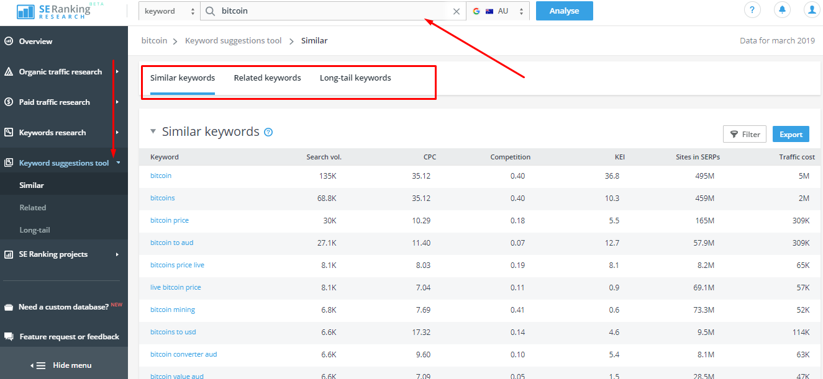Click the Data for march 2019 text
The image size is (823, 379).
pos(777,41)
